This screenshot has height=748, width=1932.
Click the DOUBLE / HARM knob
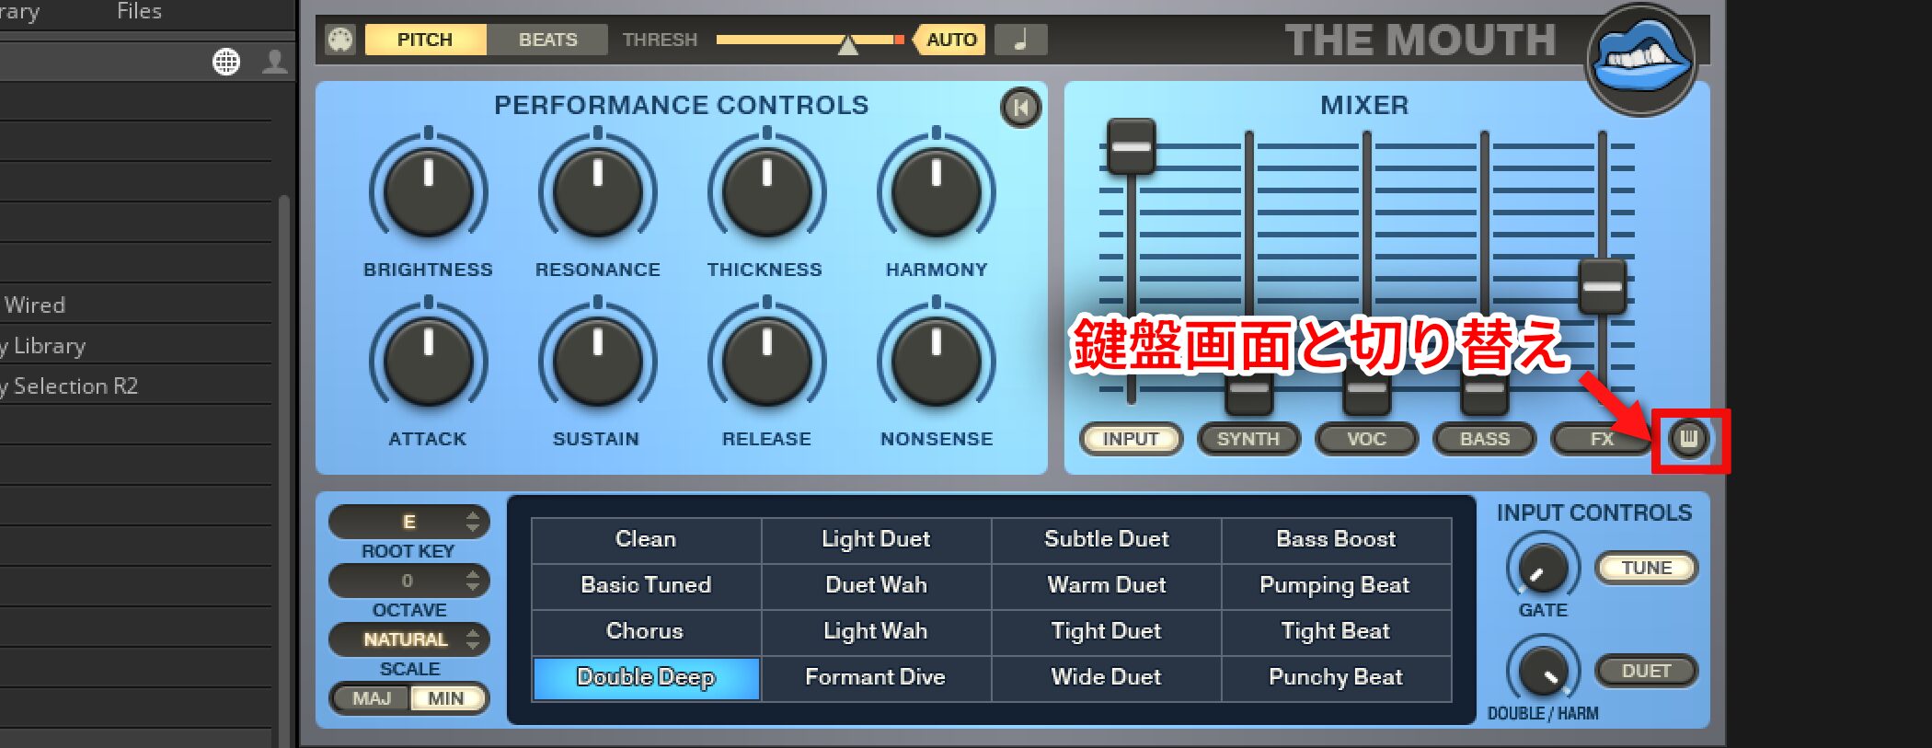coord(1543,672)
